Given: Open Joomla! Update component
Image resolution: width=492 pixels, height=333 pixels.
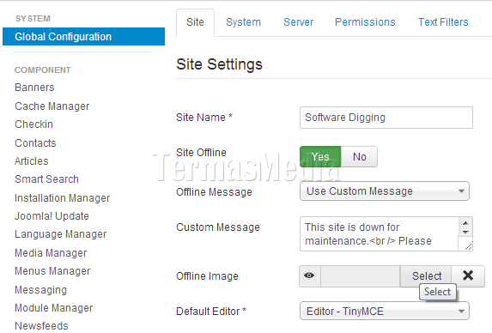Looking at the screenshot, I should coord(52,216).
